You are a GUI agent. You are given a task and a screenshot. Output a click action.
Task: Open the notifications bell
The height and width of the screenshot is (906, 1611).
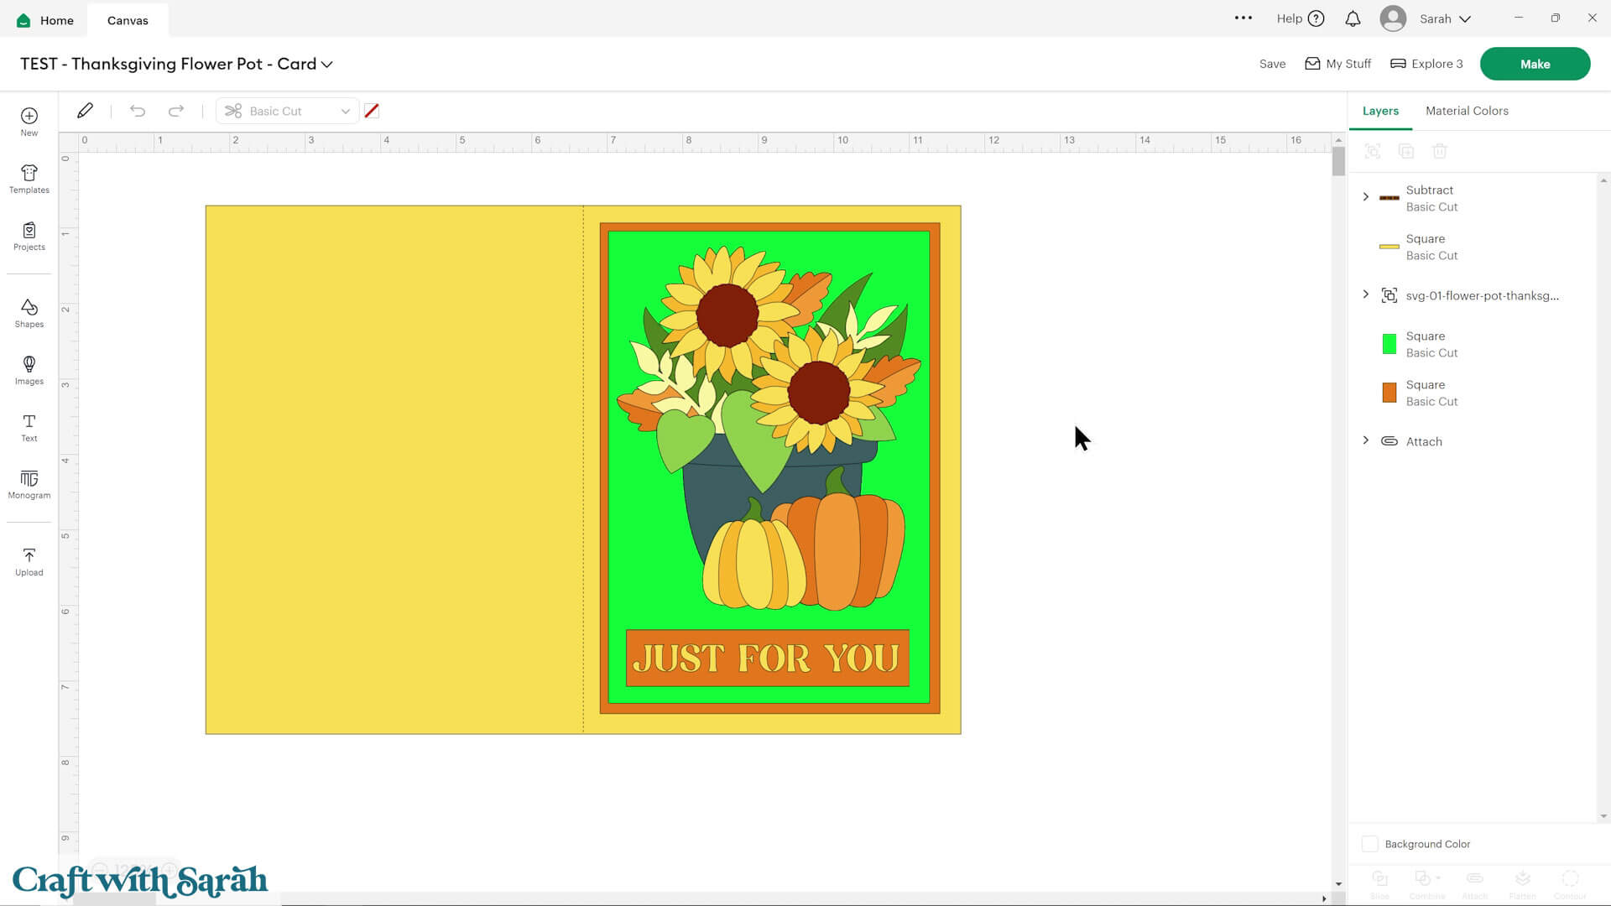1353,18
